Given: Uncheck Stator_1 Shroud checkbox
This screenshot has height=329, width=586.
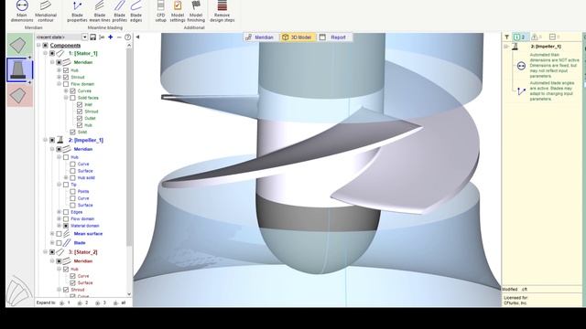Looking at the screenshot, I should (x=66, y=77).
